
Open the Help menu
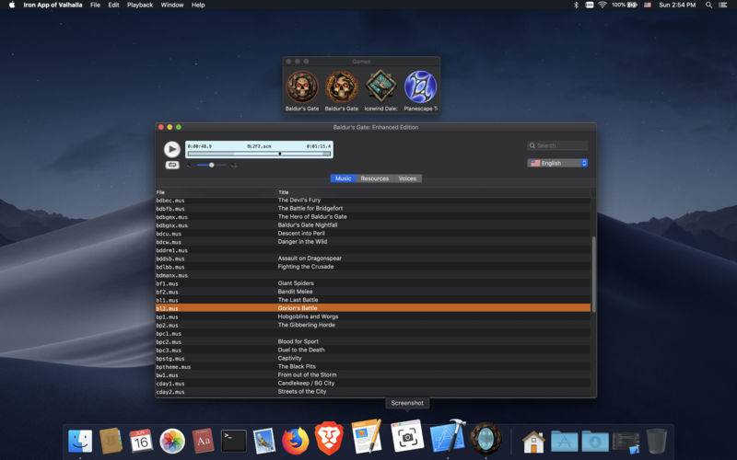[x=198, y=5]
